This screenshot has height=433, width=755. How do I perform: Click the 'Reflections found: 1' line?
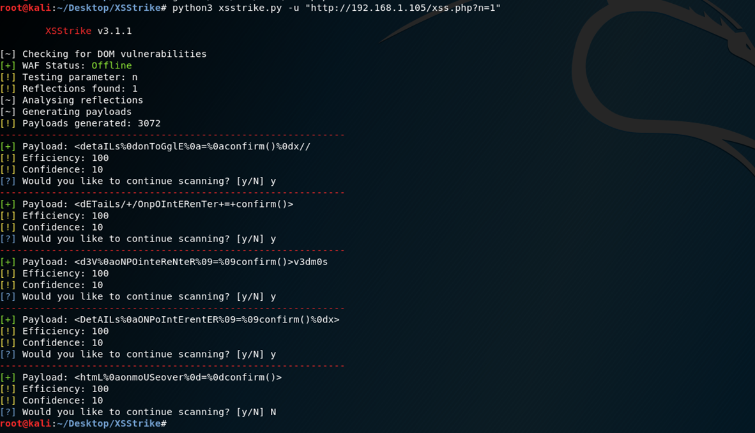point(69,89)
